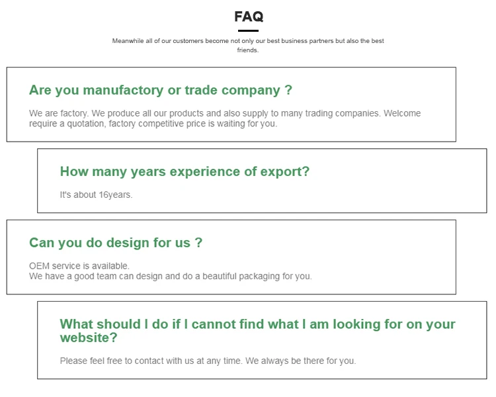Click the "It's about 16years." answer
This screenshot has height=397, width=496.
[x=96, y=195]
